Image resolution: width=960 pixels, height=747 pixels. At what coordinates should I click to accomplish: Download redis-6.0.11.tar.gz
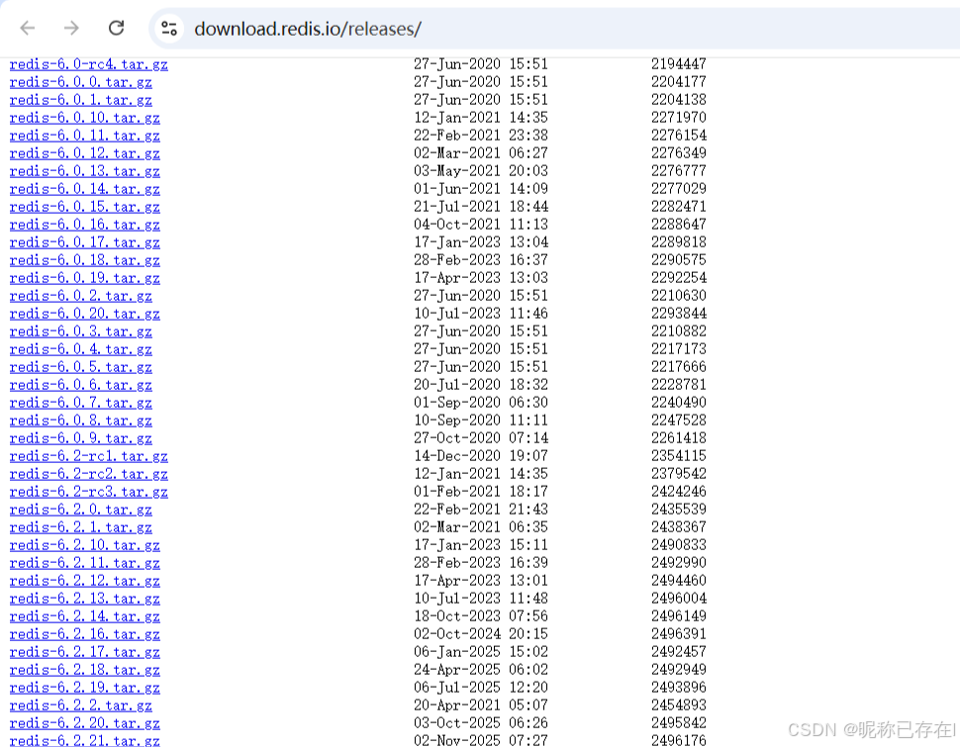click(84, 136)
